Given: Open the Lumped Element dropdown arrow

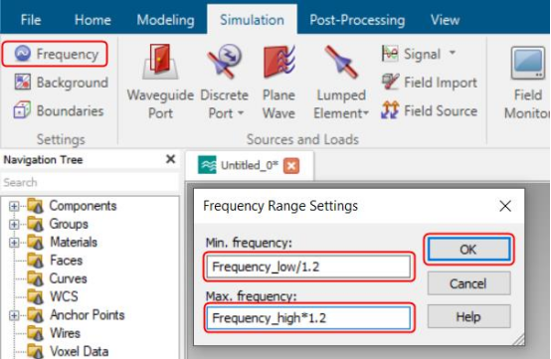Looking at the screenshot, I should point(365,113).
